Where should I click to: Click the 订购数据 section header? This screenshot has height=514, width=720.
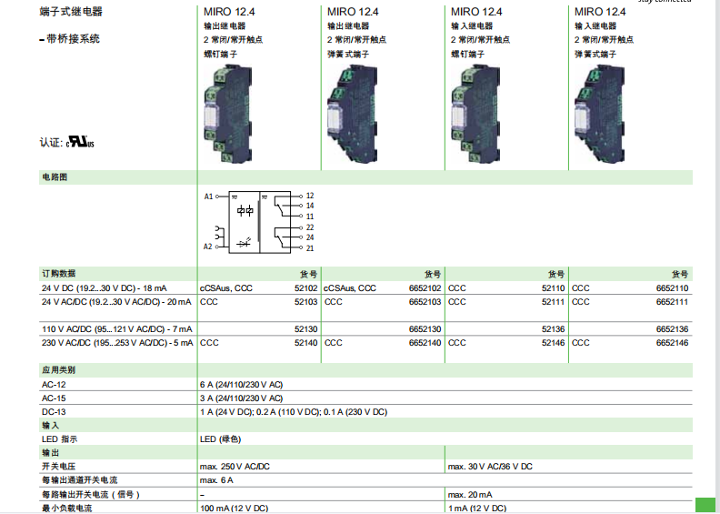tap(59, 274)
